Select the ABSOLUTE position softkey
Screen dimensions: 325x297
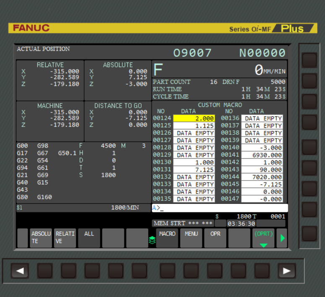click(x=41, y=238)
